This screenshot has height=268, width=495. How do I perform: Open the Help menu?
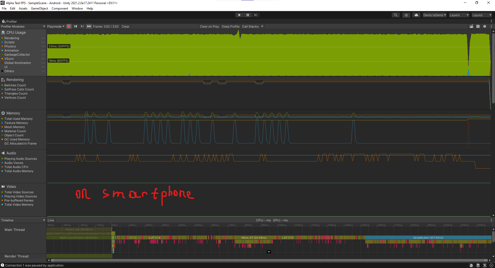(90, 9)
